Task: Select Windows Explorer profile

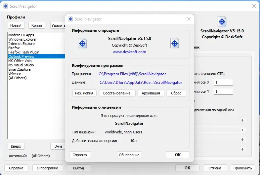Action: point(36,39)
